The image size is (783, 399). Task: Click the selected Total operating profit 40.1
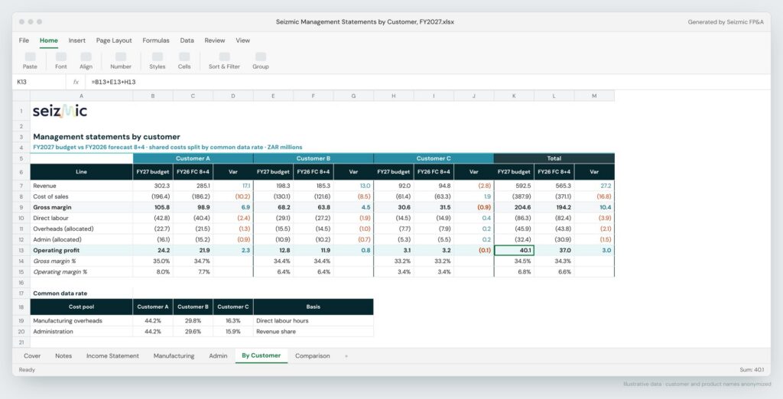point(514,250)
